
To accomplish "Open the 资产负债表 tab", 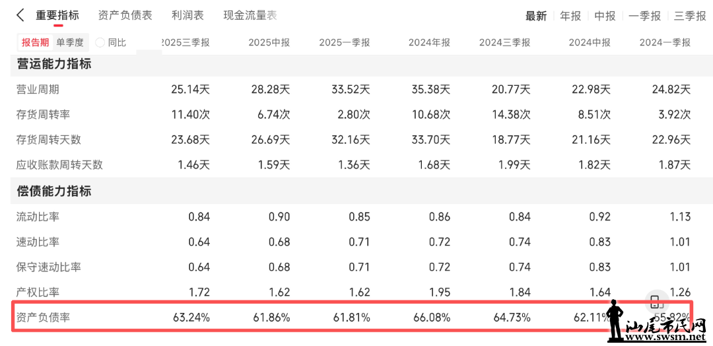I will (x=125, y=15).
